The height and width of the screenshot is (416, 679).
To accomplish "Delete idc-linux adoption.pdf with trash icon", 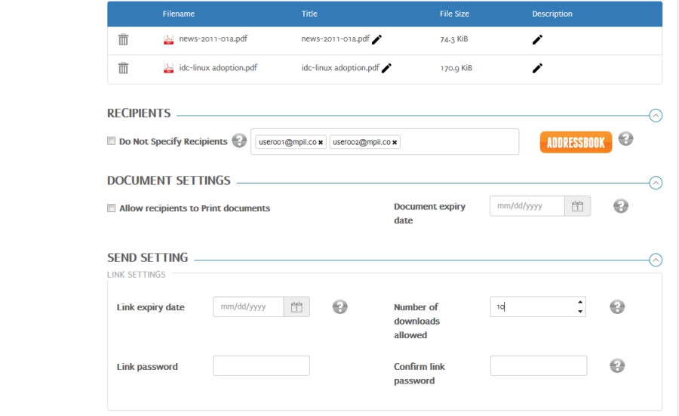I will point(122,68).
